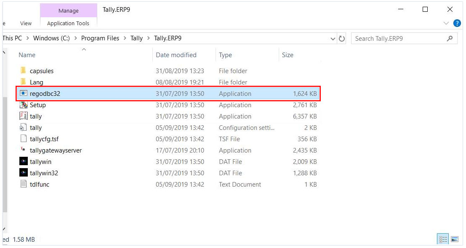466x248 pixels.
Task: Click the 1.58 MB status bar text
Action: click(24, 240)
